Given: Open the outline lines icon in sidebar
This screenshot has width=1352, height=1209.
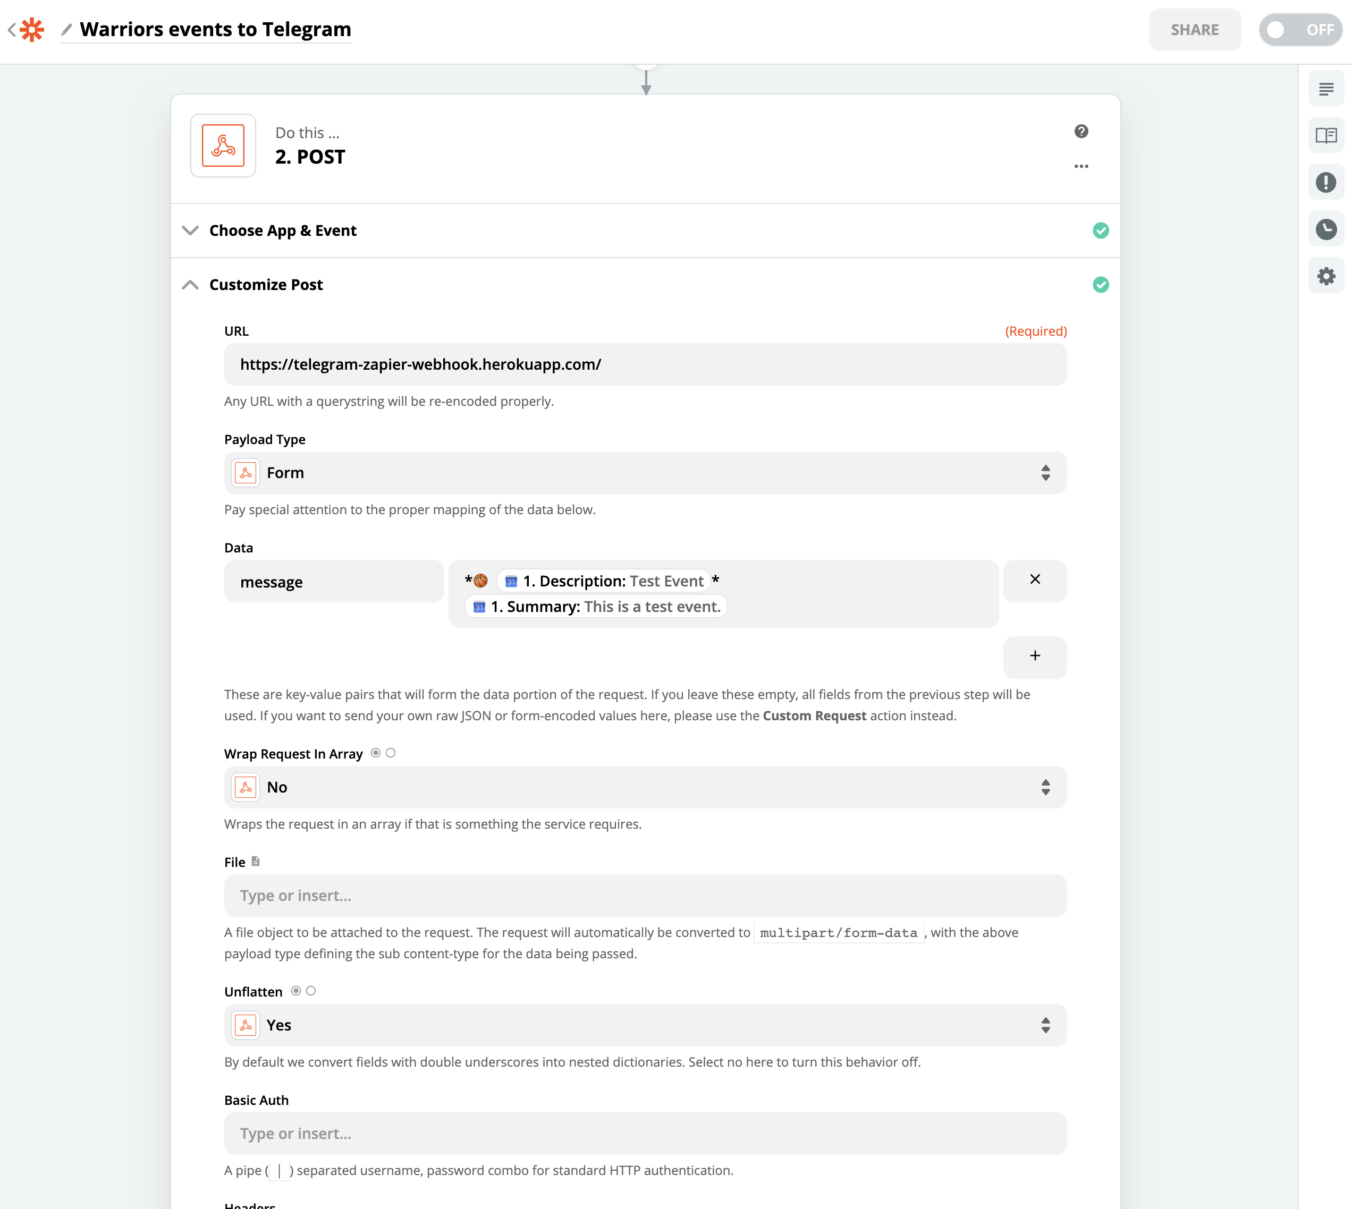Looking at the screenshot, I should [1325, 89].
